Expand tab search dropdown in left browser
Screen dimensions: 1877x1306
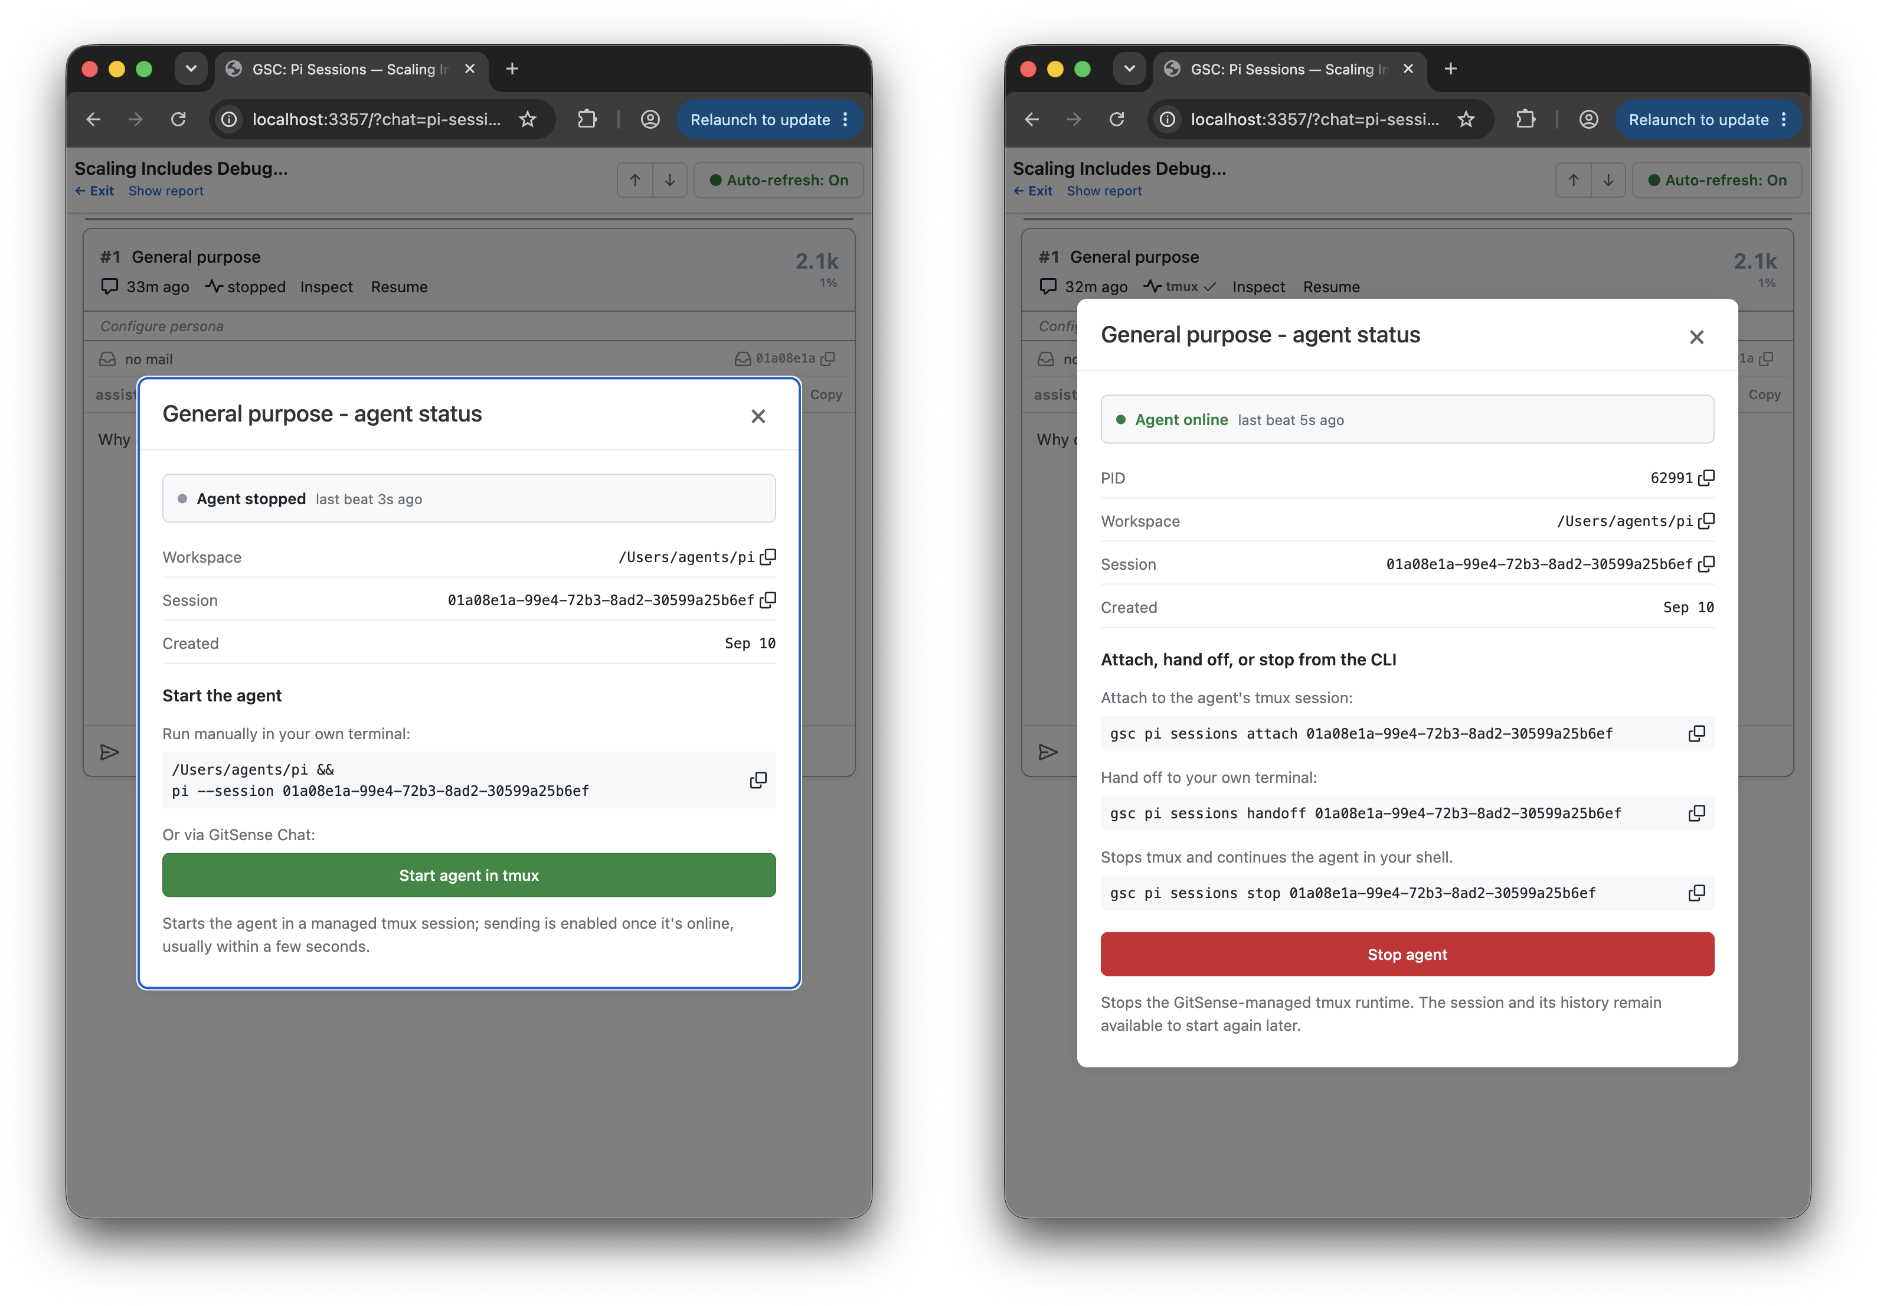pyautogui.click(x=191, y=68)
